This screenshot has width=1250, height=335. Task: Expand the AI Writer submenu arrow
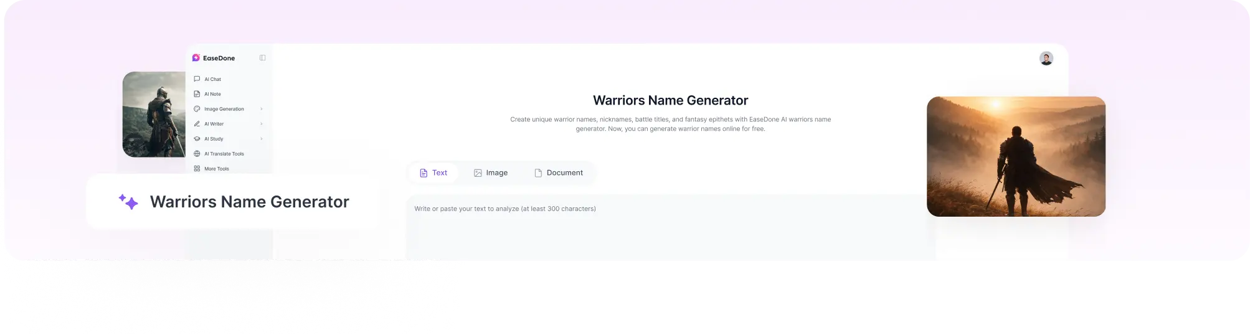coord(262,124)
